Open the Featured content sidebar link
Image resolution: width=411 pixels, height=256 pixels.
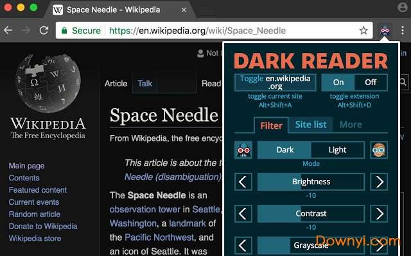[x=37, y=190]
